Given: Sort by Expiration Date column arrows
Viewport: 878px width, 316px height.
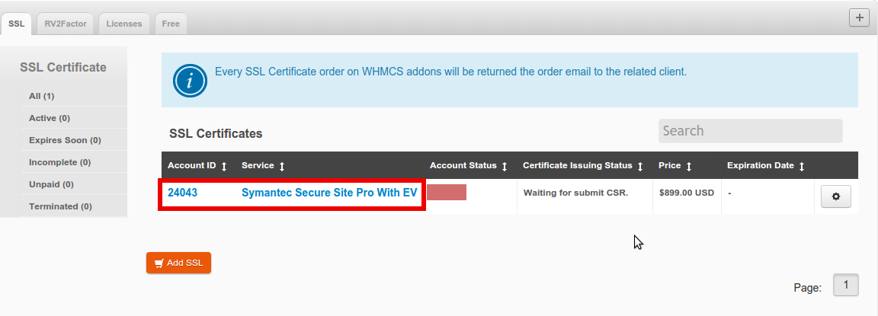Looking at the screenshot, I should click(802, 166).
